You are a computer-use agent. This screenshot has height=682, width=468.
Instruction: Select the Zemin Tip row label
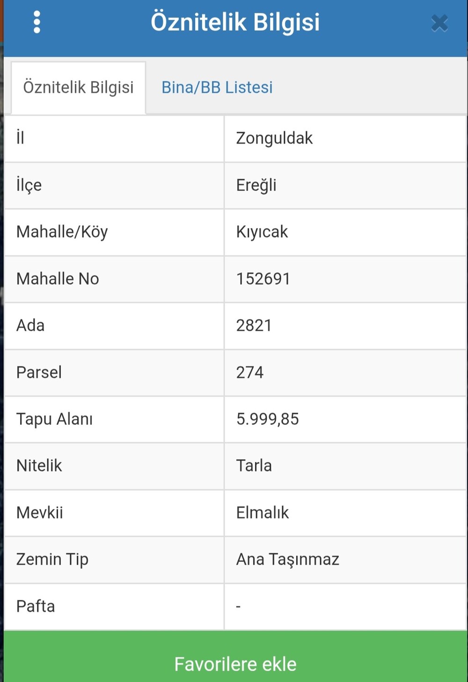pos(52,559)
